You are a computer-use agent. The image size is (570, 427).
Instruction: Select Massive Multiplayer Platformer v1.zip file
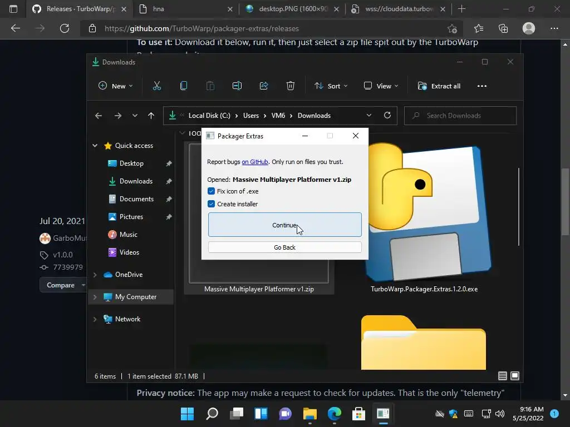259,289
